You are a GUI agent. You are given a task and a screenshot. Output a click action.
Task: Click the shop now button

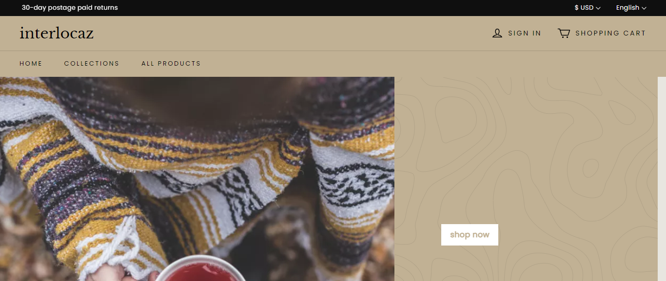point(470,235)
